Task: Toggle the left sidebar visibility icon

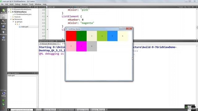Action: (x=9, y=110)
